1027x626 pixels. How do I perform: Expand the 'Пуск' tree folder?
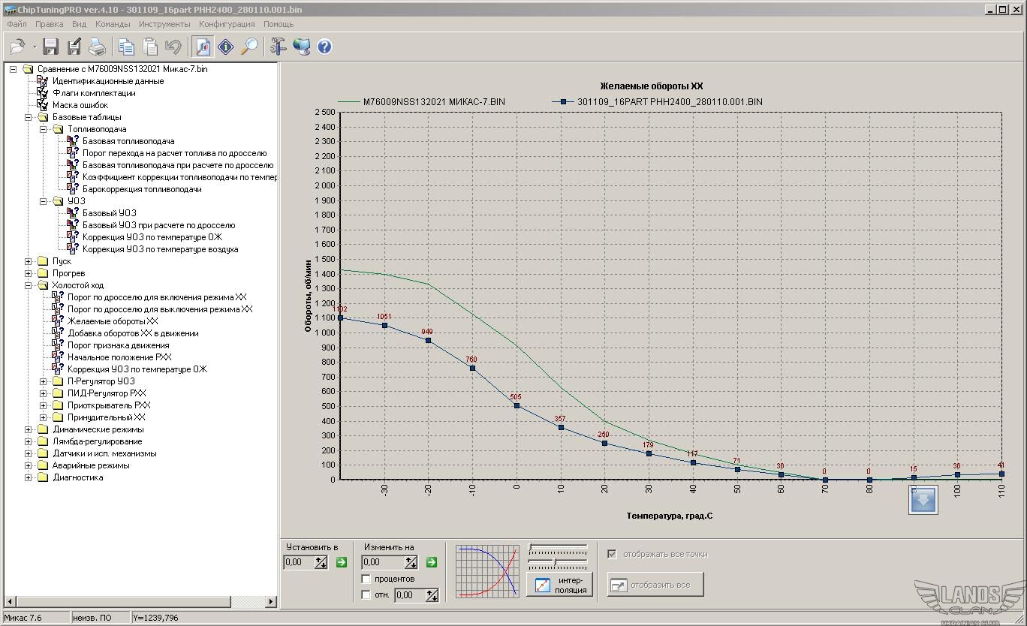click(x=29, y=261)
